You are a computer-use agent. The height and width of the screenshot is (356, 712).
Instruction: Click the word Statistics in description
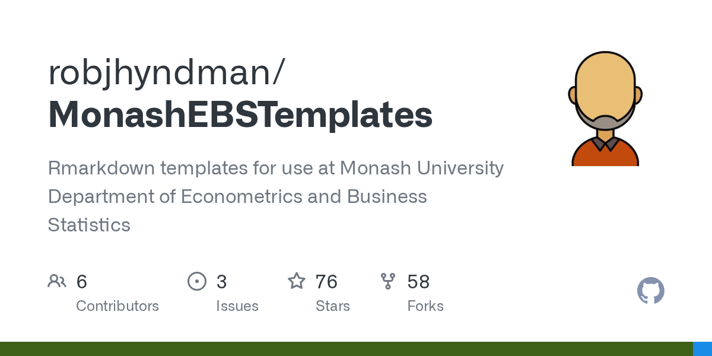click(x=89, y=225)
